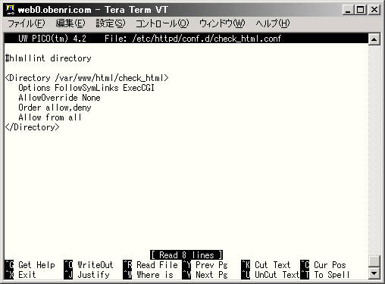Open the 編集(E) menu

[x=70, y=23]
